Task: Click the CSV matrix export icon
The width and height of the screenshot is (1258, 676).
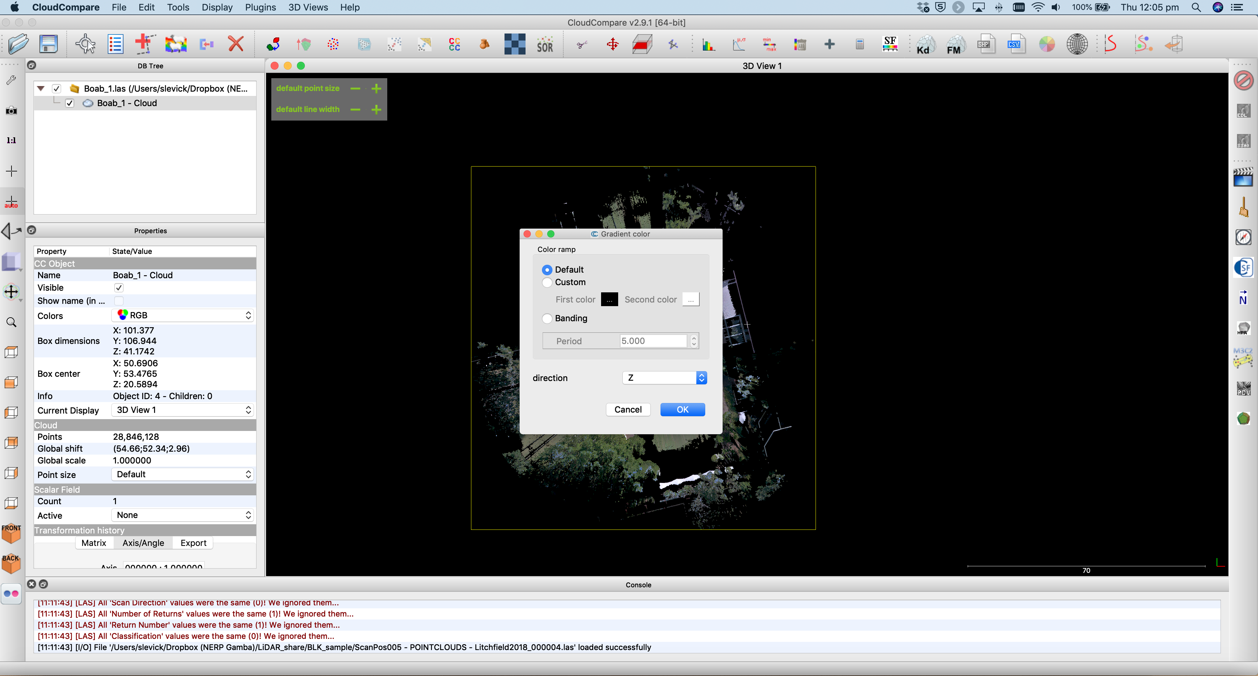Action: pos(1016,44)
